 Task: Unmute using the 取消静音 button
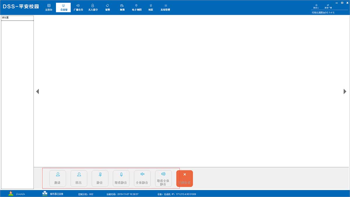121,178
